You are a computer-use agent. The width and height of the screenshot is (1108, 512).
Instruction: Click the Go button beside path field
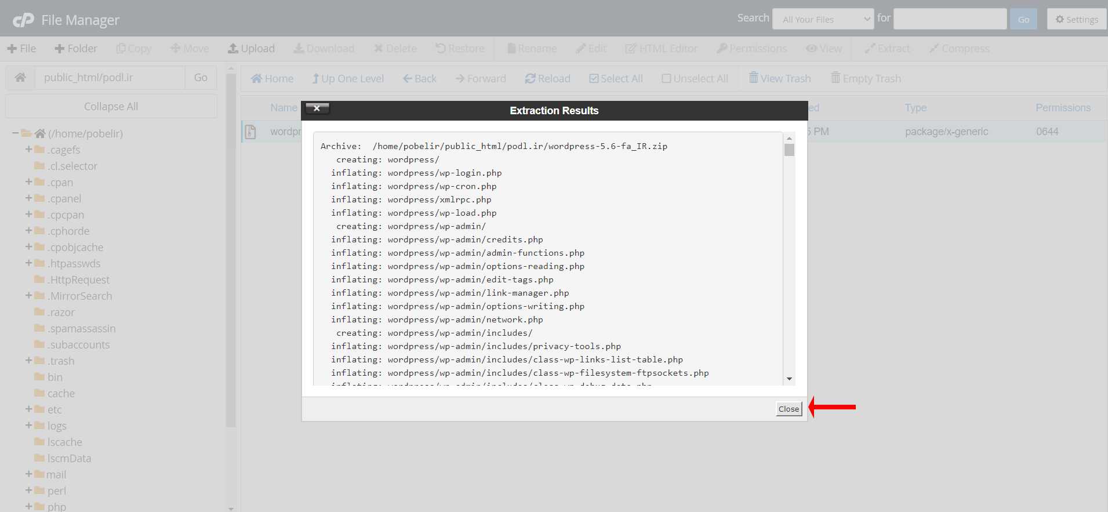pyautogui.click(x=201, y=78)
